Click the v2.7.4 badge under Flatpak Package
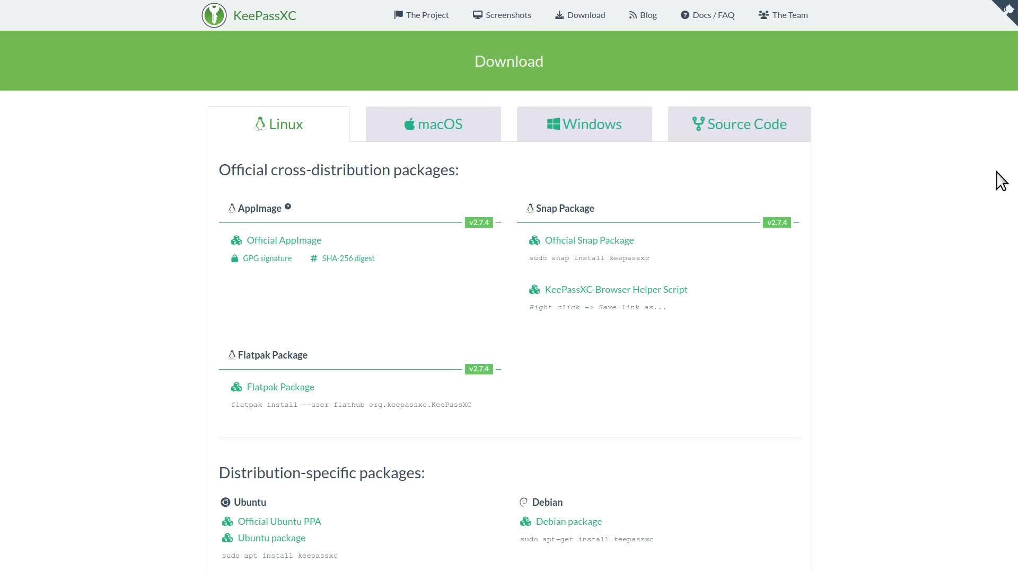The height and width of the screenshot is (572, 1018). (x=479, y=369)
